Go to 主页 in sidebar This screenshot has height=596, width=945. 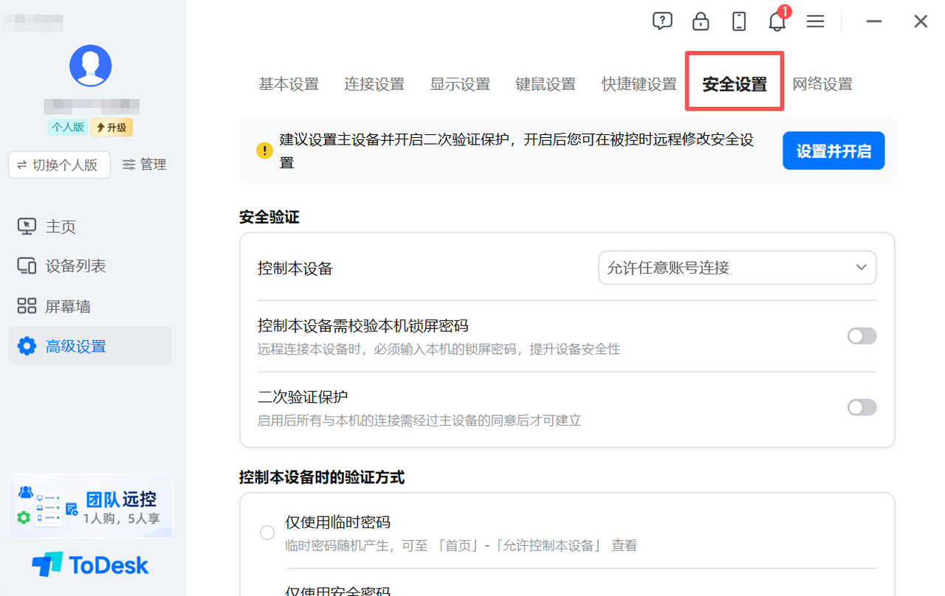[x=90, y=226]
